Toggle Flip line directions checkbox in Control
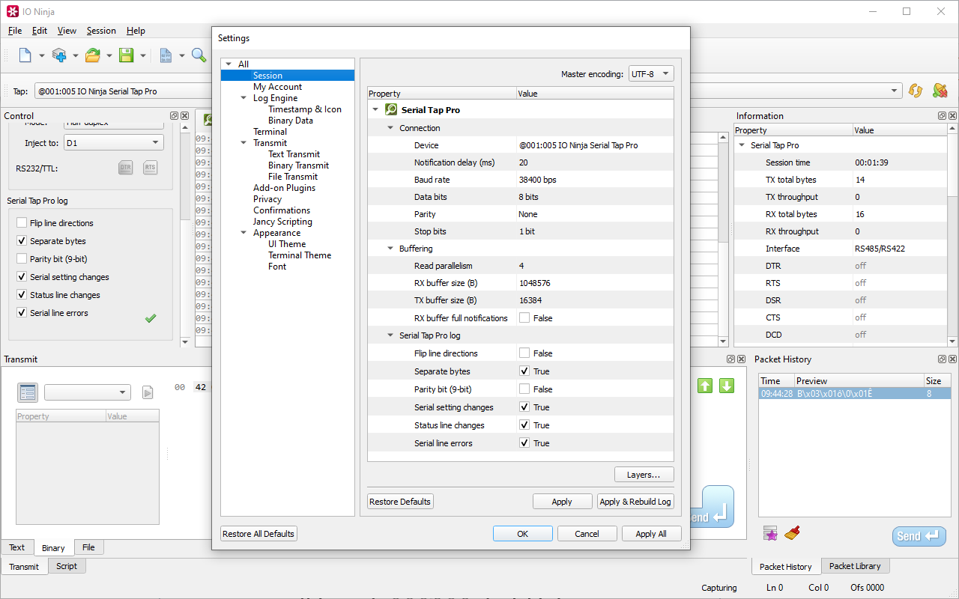The image size is (959, 599). [x=22, y=223]
